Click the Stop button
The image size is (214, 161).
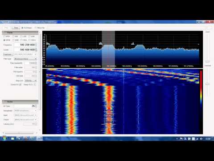[x=16, y=28]
